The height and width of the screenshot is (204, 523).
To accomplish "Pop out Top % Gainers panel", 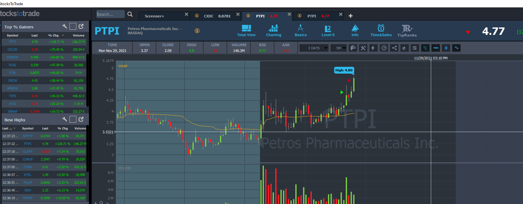I will point(81,26).
